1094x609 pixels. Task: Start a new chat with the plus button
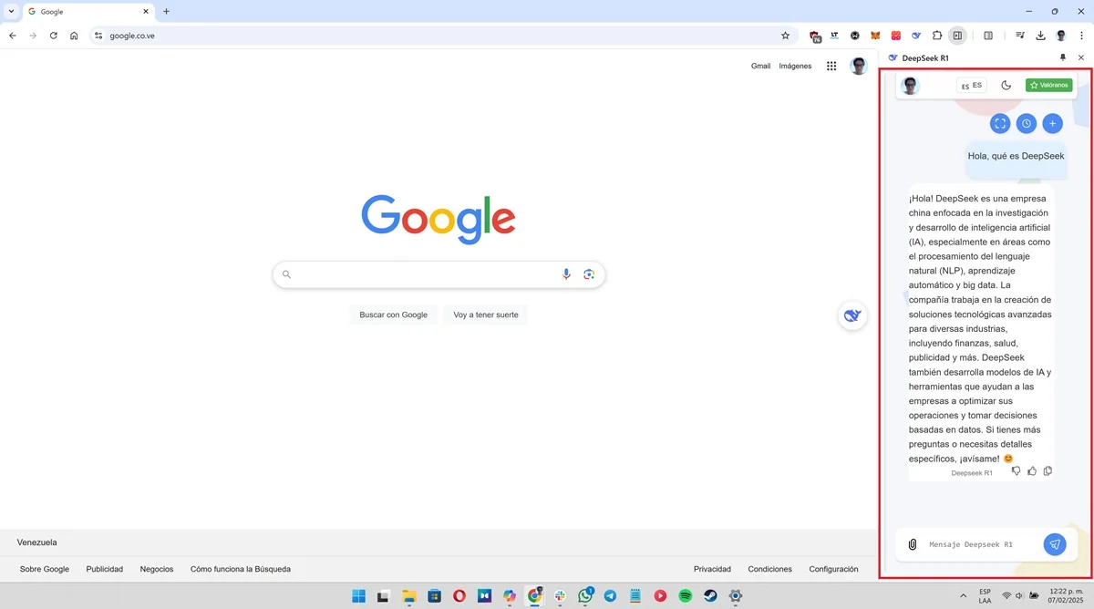1052,123
